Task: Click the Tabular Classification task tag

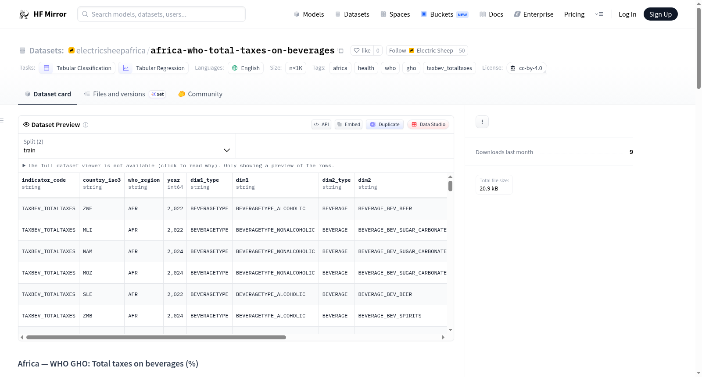Action: [x=77, y=68]
